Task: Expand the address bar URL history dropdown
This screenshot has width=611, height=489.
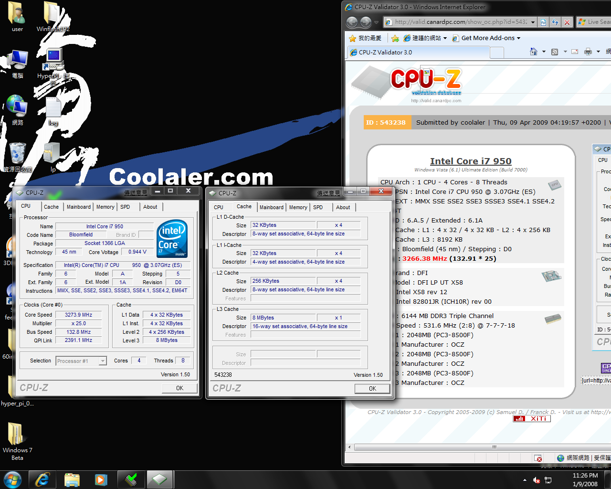Action: point(532,22)
